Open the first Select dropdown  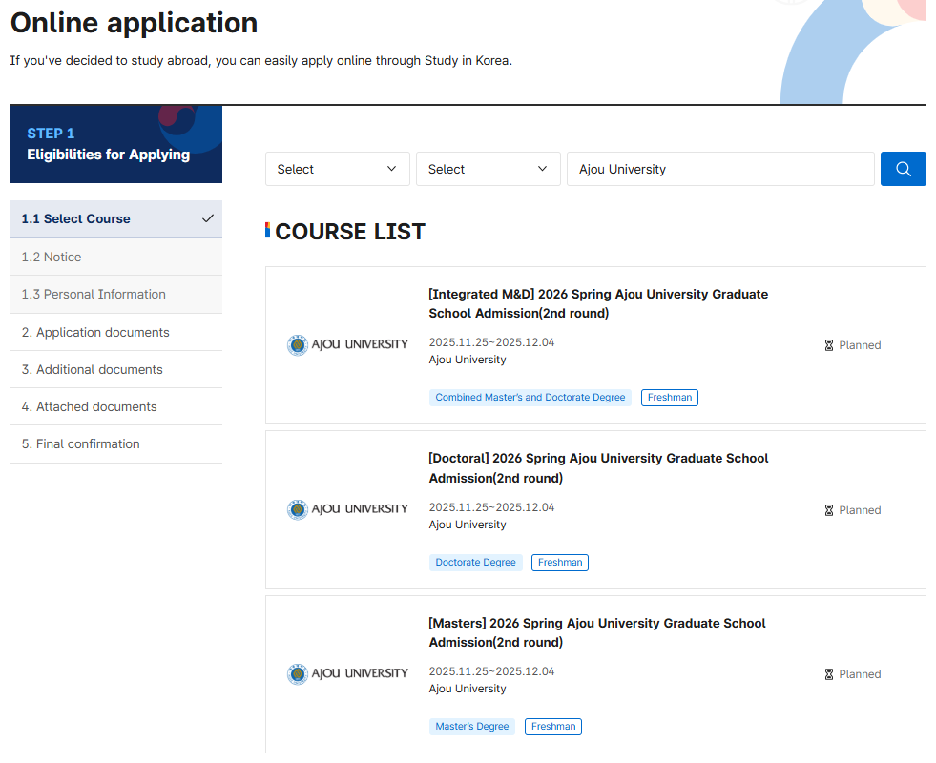pos(337,169)
